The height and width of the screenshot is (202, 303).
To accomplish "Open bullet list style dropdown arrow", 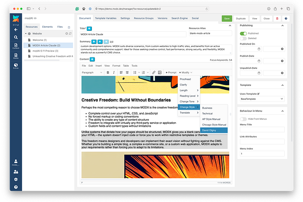I will [139, 73].
